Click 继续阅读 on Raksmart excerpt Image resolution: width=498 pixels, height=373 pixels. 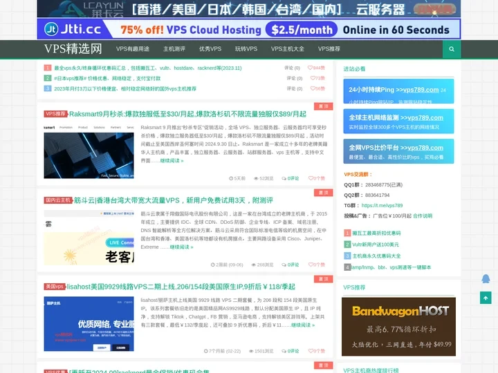click(172, 161)
